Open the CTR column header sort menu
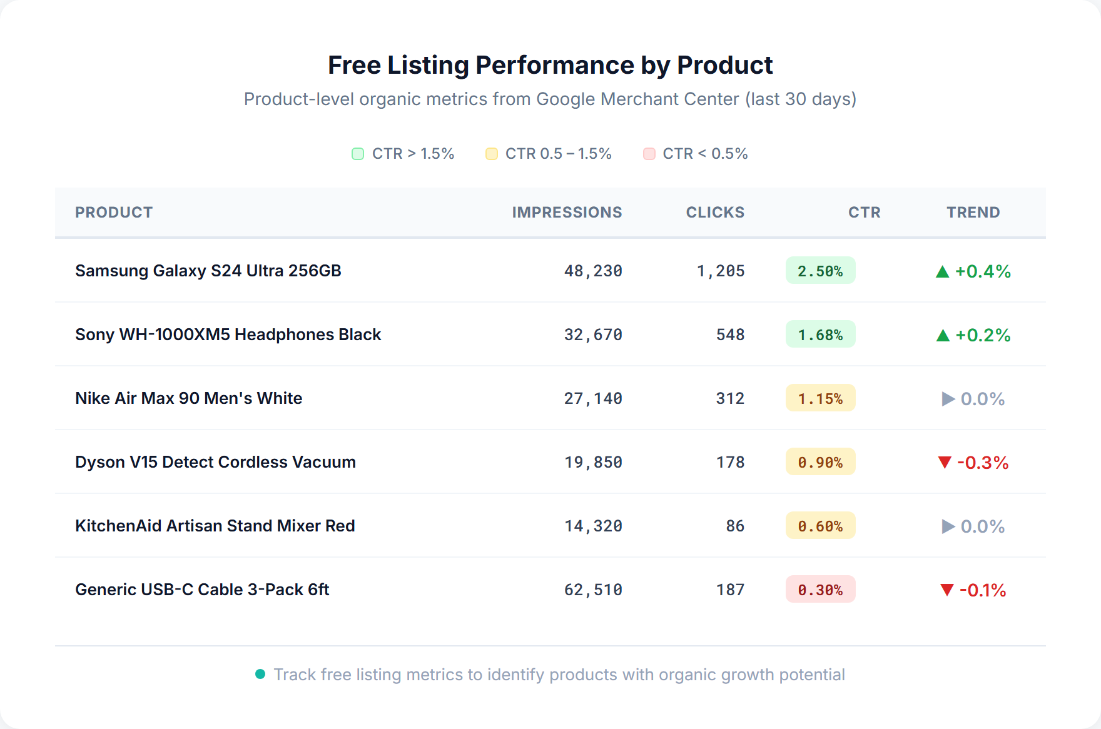1101x729 pixels. [864, 213]
